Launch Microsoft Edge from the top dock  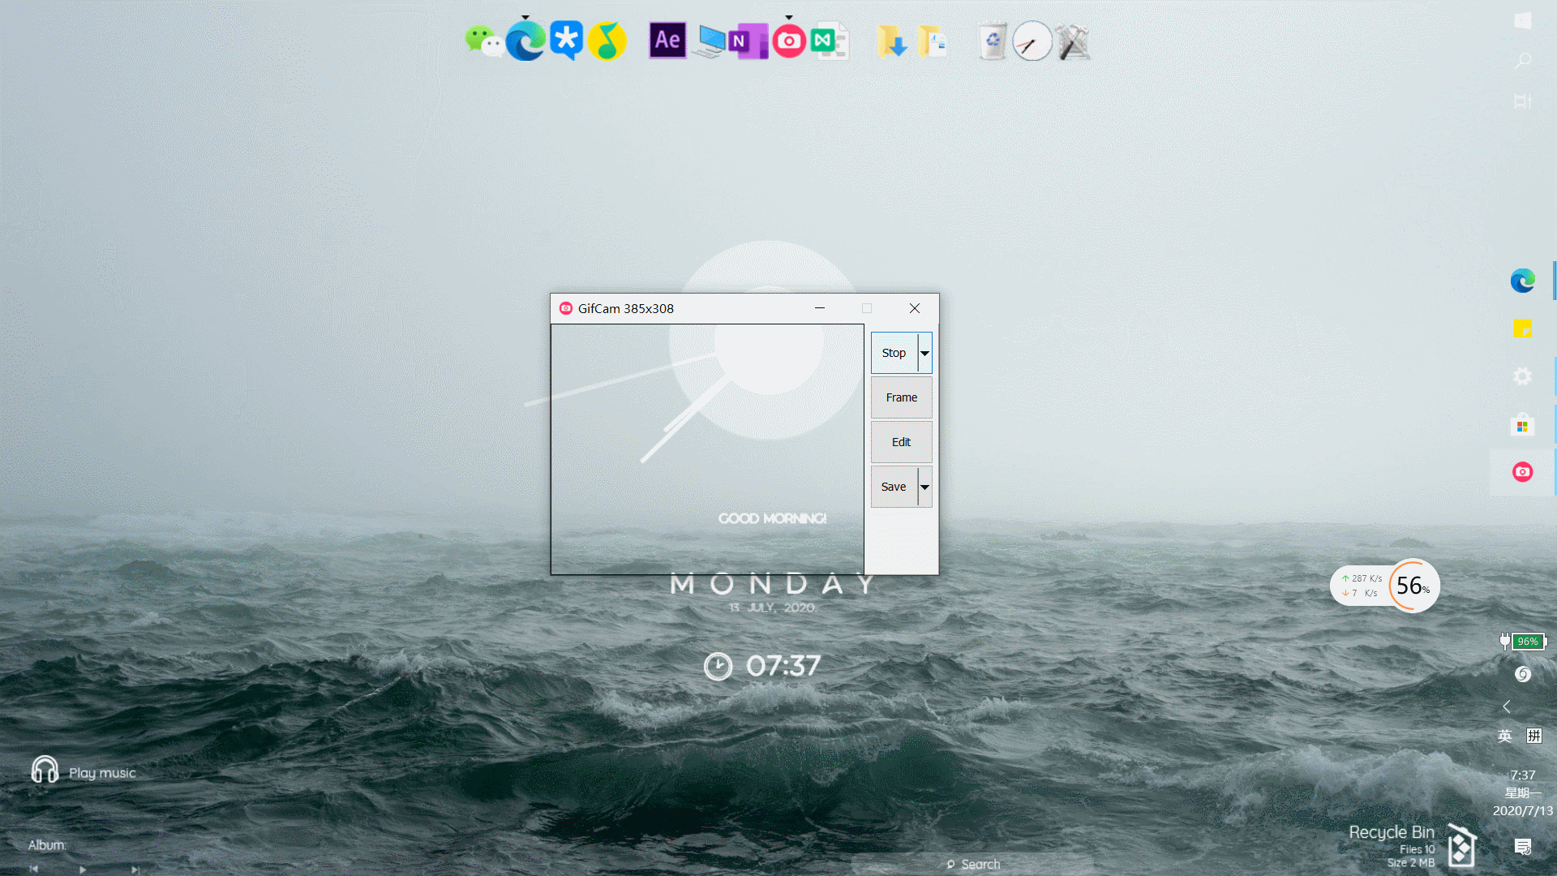pos(525,41)
